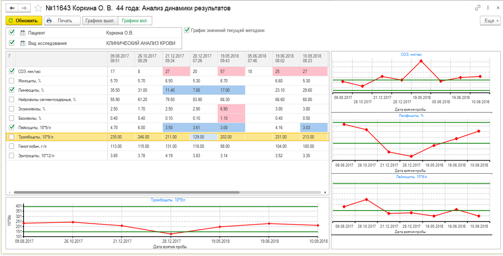The height and width of the screenshot is (256, 503).
Task: Disable the Пациент filter checkbox
Action: click(12, 33)
